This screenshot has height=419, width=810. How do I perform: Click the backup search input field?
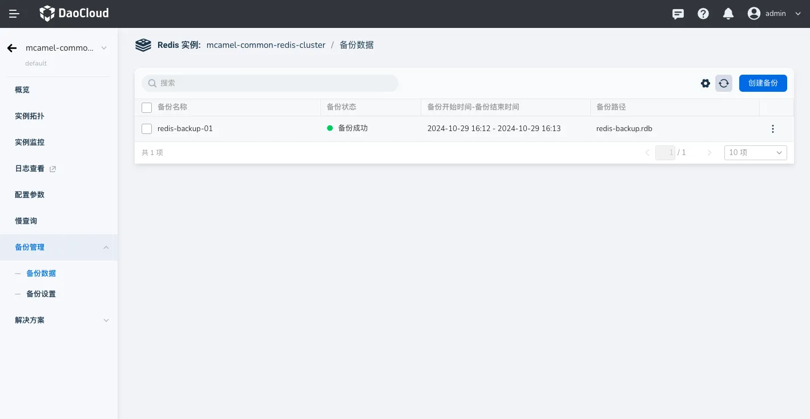coord(274,83)
